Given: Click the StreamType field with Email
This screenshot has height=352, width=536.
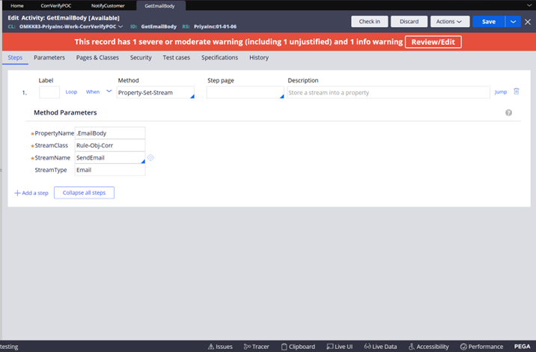Looking at the screenshot, I should click(110, 170).
